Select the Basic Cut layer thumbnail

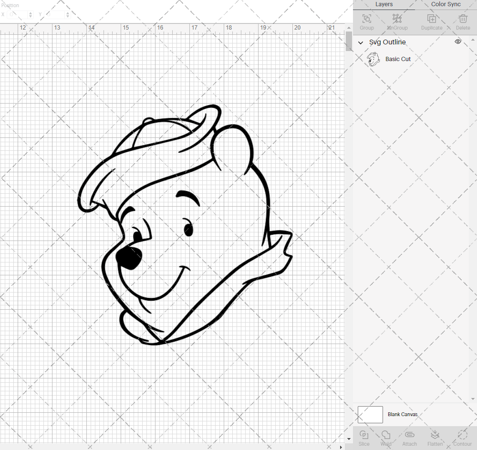(x=373, y=59)
